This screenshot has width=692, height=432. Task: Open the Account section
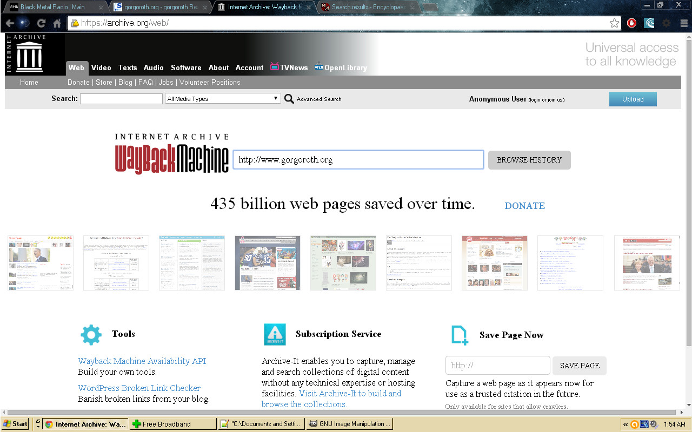249,67
